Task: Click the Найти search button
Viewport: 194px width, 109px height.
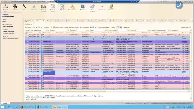Action: pyautogui.click(x=46, y=27)
